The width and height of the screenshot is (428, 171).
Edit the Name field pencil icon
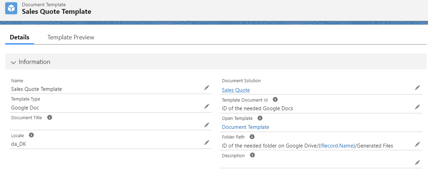(x=207, y=88)
